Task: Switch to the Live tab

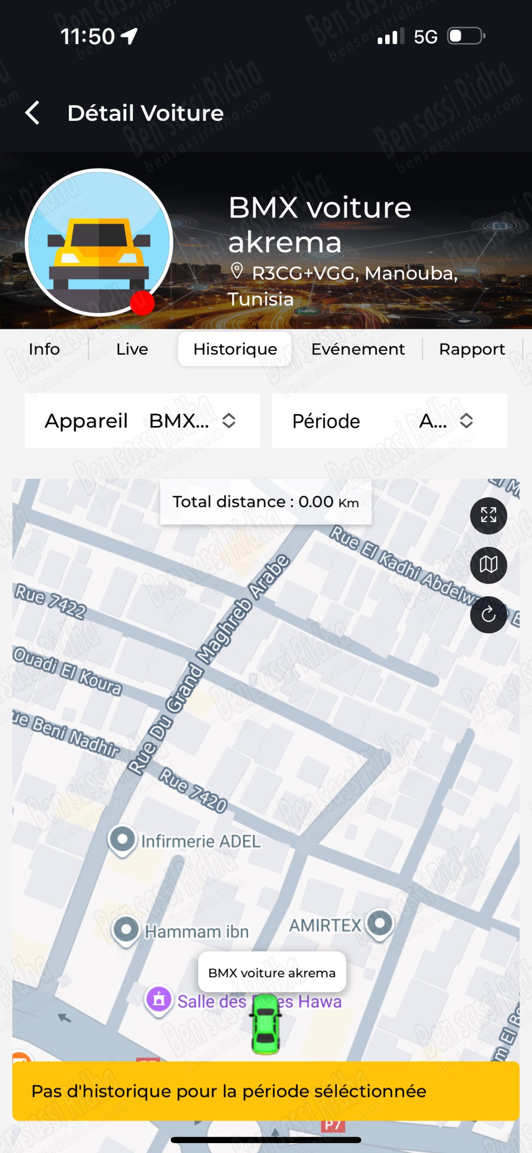Action: (132, 349)
